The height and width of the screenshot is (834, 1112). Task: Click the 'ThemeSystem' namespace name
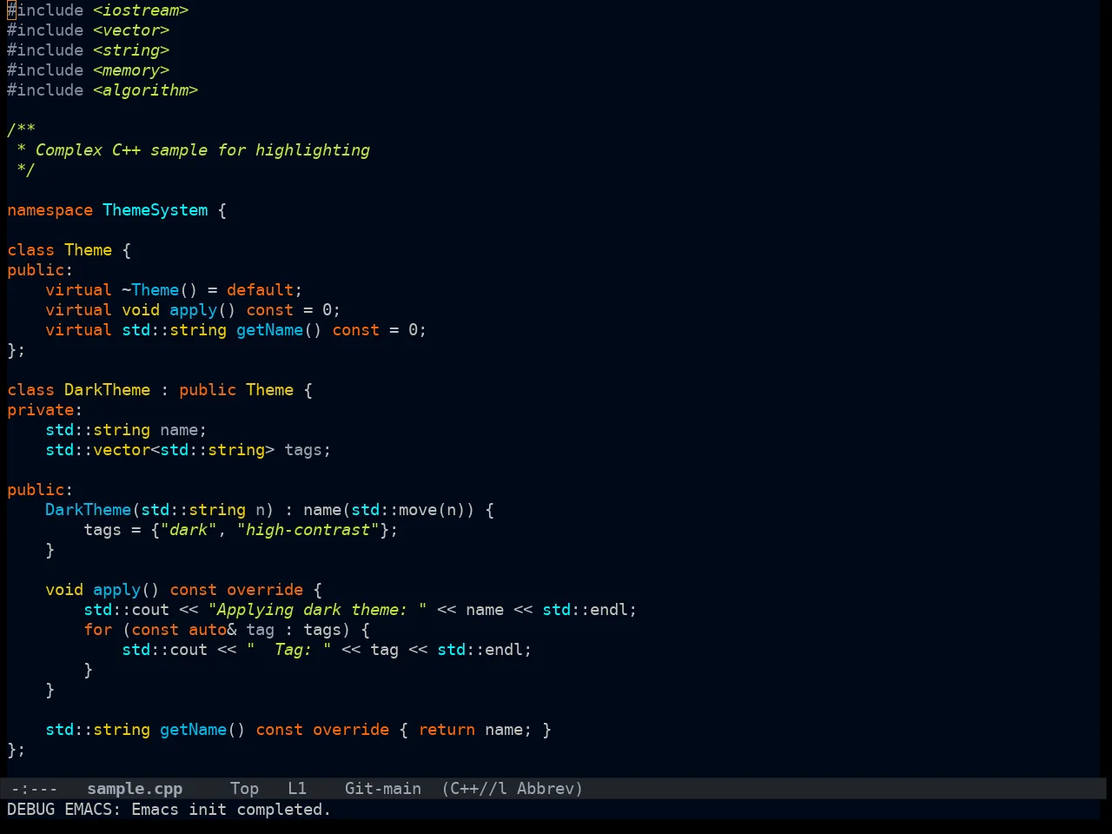tap(156, 210)
